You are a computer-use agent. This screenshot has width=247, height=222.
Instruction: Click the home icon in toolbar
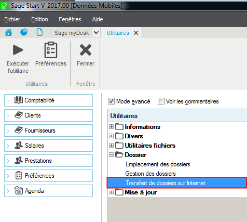tap(8, 32)
